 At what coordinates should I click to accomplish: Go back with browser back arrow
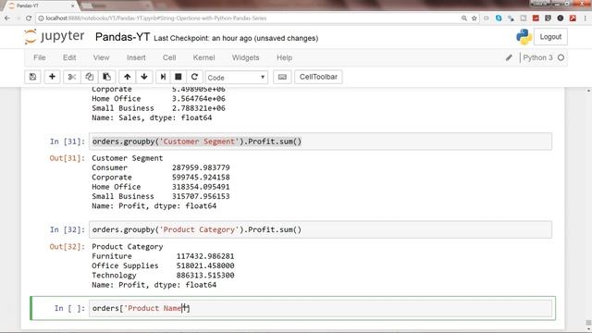[7, 18]
